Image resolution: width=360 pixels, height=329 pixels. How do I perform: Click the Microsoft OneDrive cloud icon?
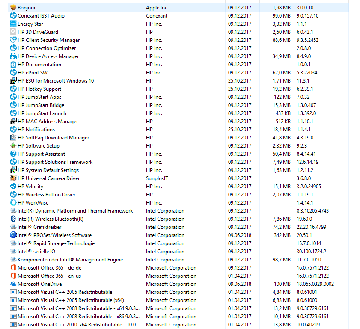13,284
